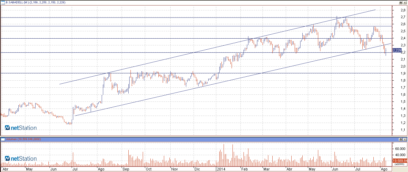
Task: Click the Feb label on the time axis
Action: coord(244,169)
